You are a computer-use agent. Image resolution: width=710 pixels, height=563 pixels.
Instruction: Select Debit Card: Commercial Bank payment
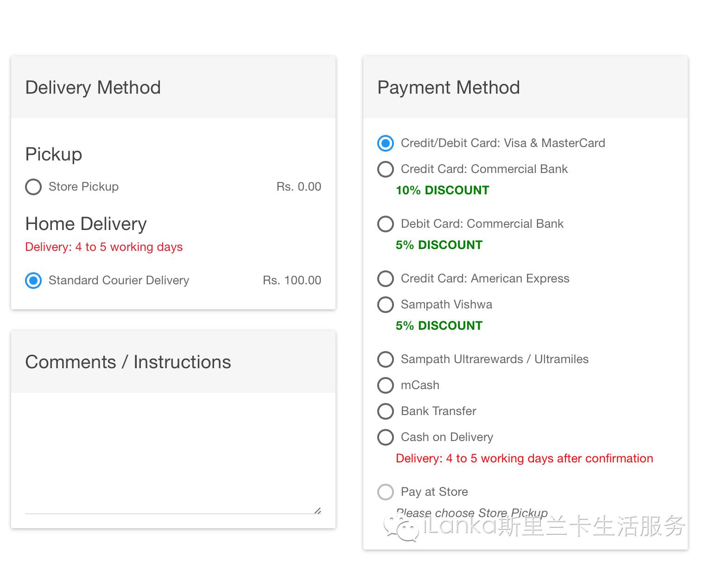[386, 224]
